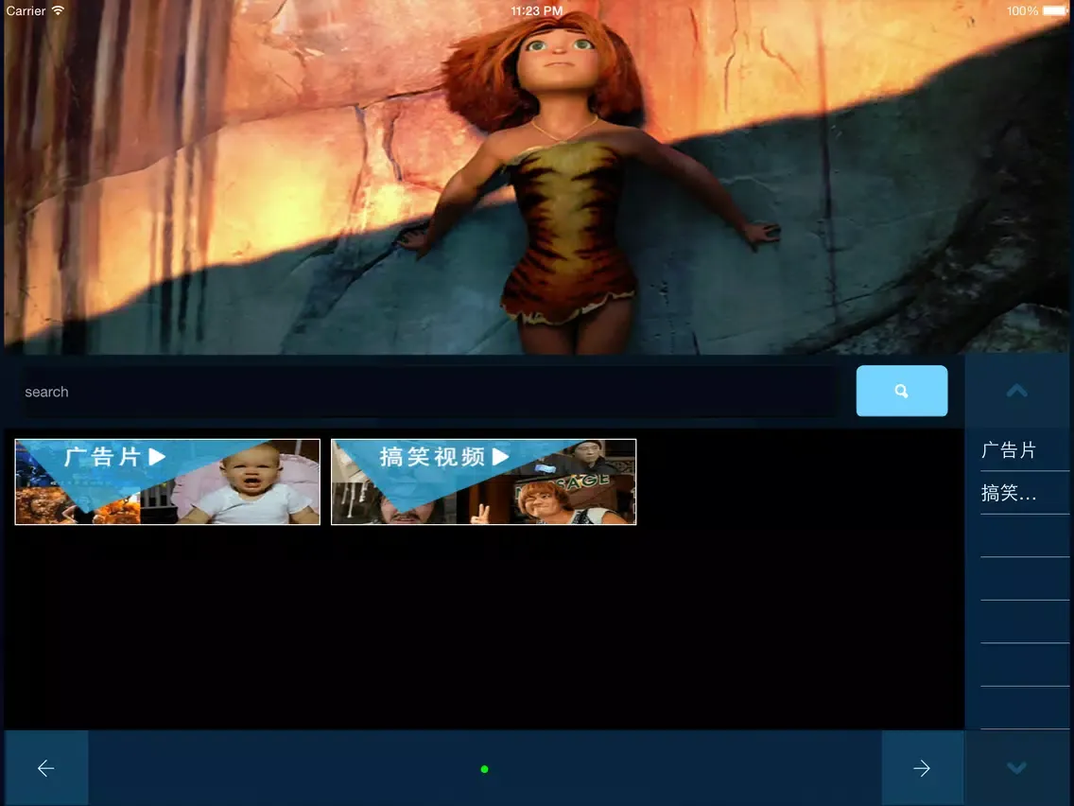The height and width of the screenshot is (806, 1074).
Task: Go forward with the right arrow
Action: coord(922,768)
